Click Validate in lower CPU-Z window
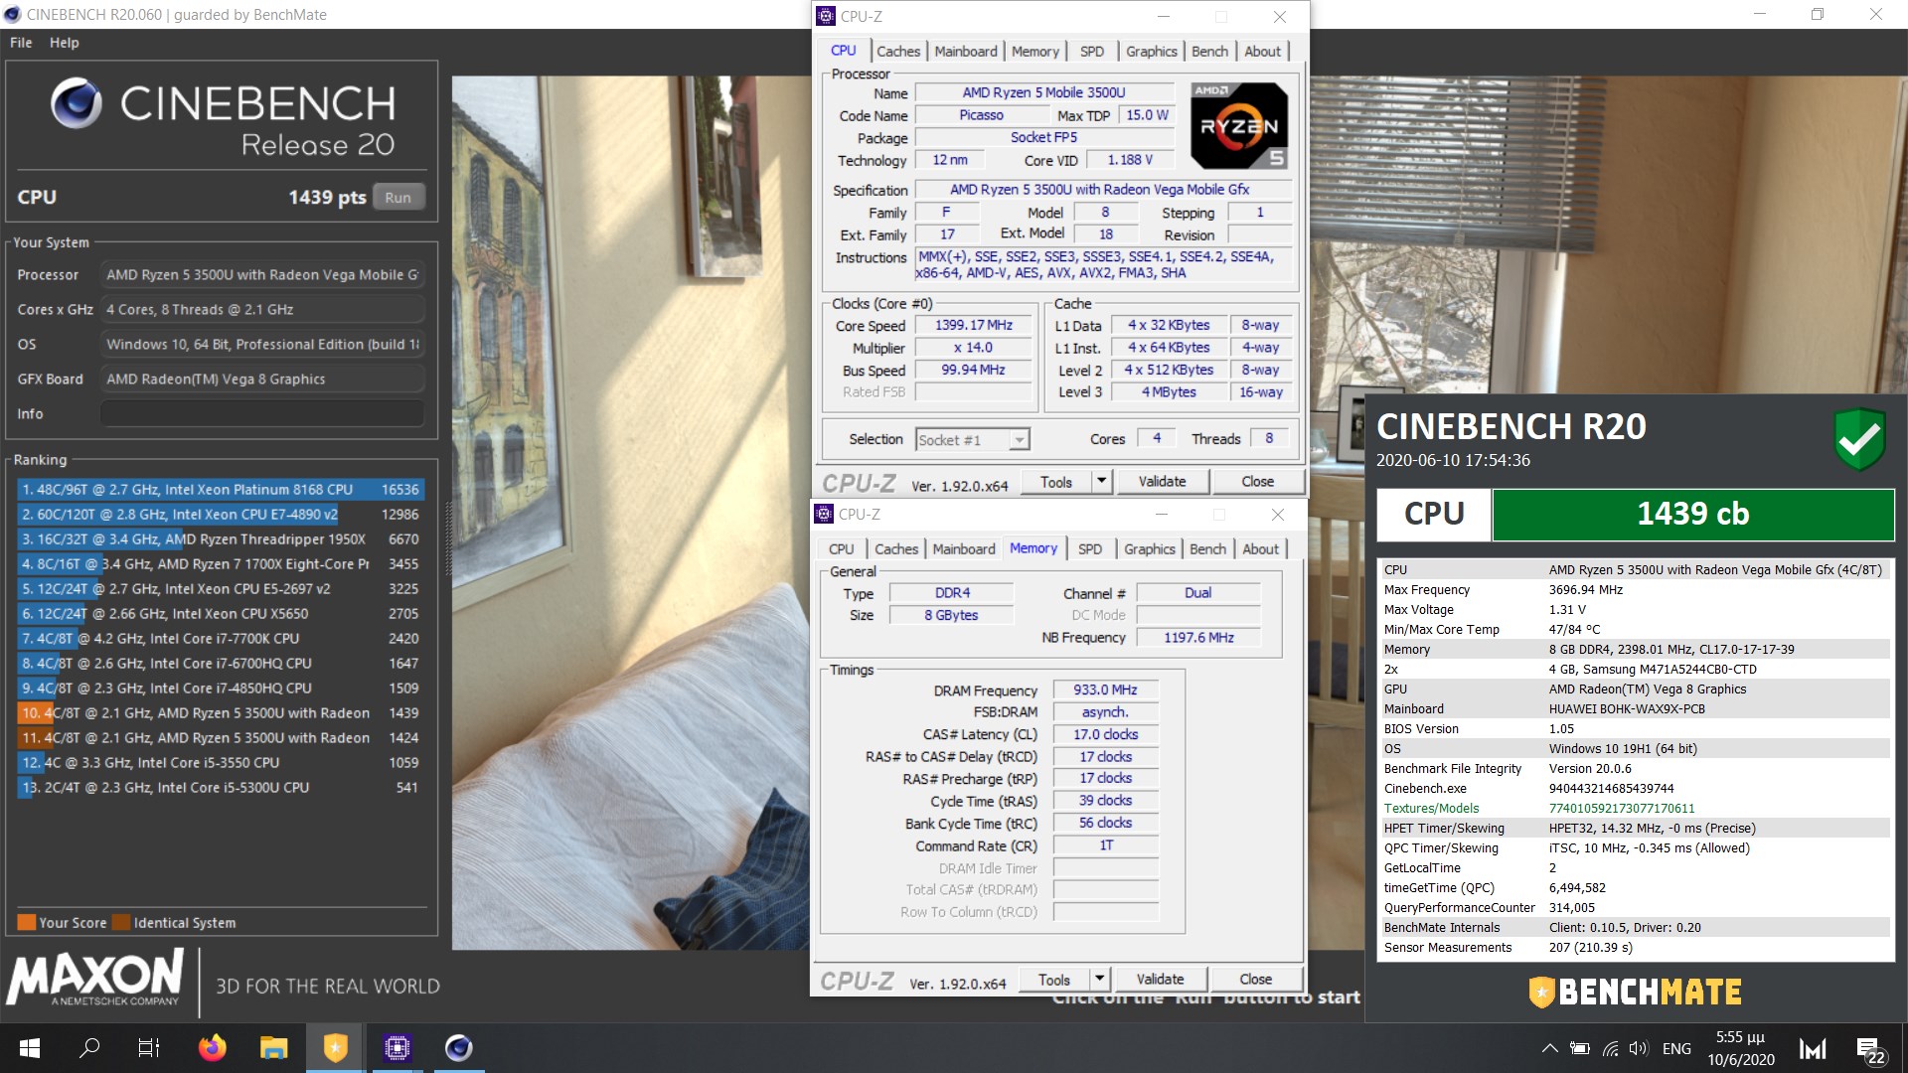This screenshot has height=1073, width=1908. (x=1160, y=980)
